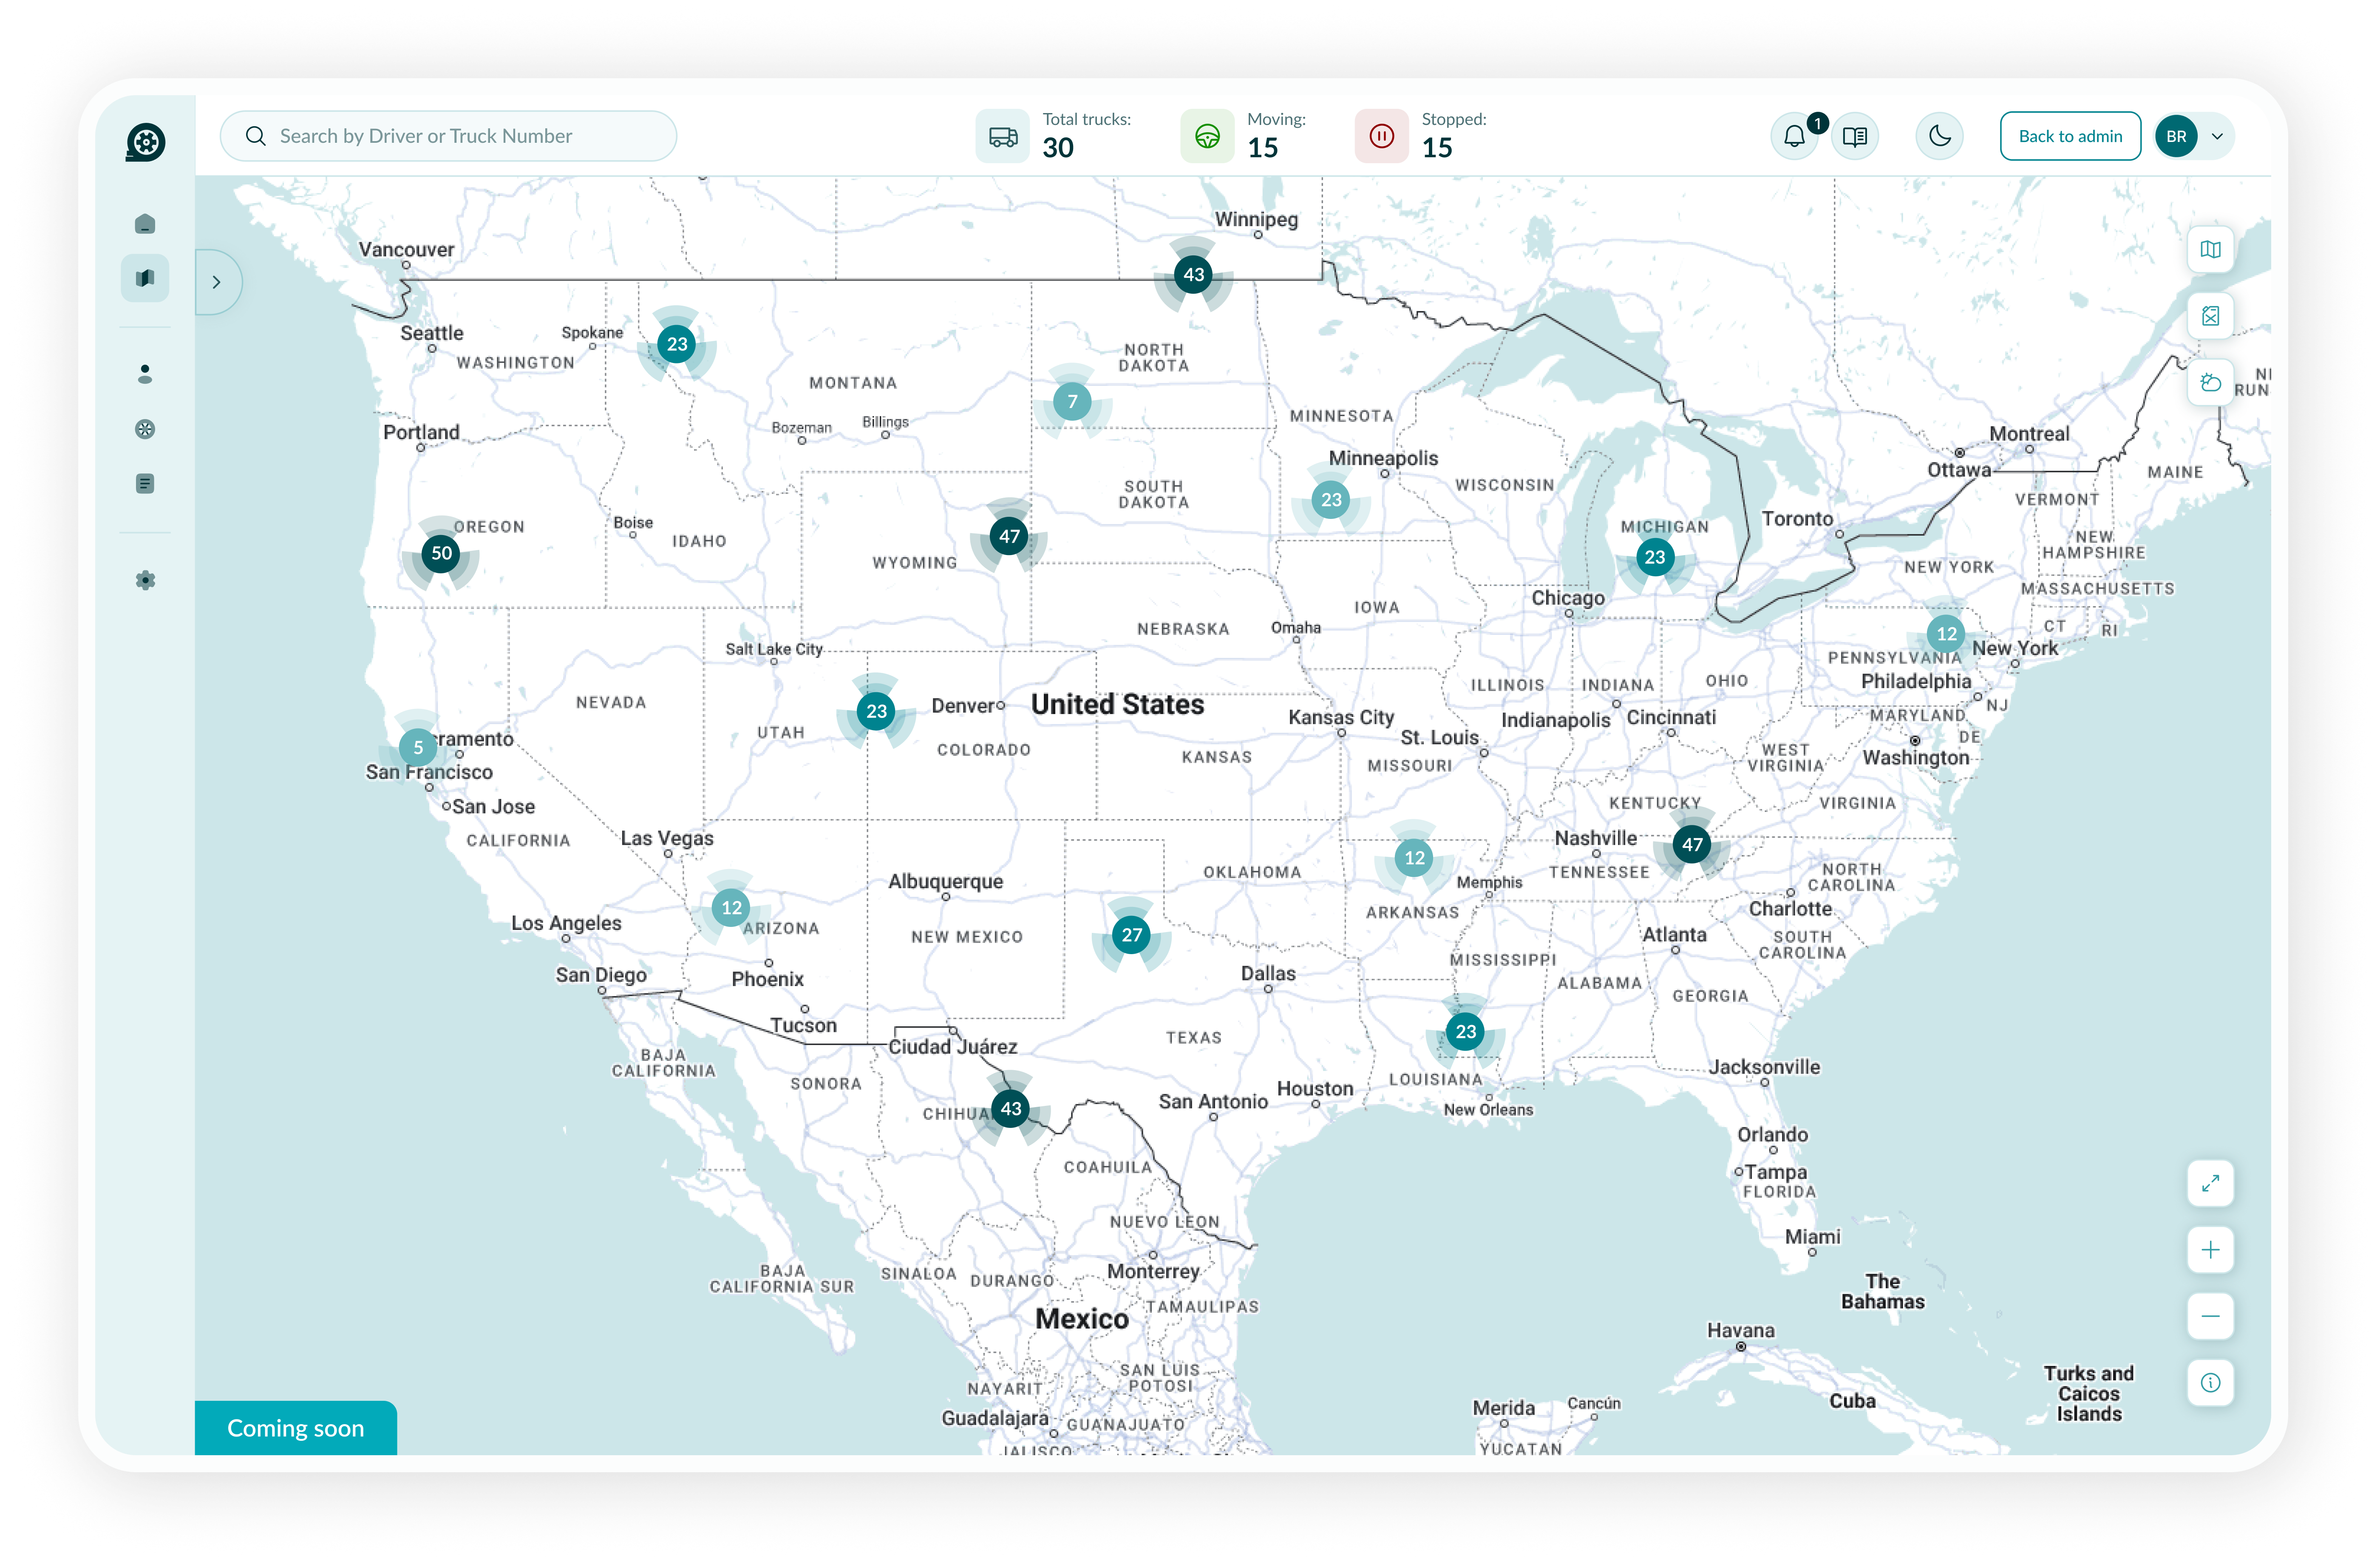Viewport: 2380px width, 1564px height.
Task: Open the document/reports icon in the sidebar
Action: (145, 484)
